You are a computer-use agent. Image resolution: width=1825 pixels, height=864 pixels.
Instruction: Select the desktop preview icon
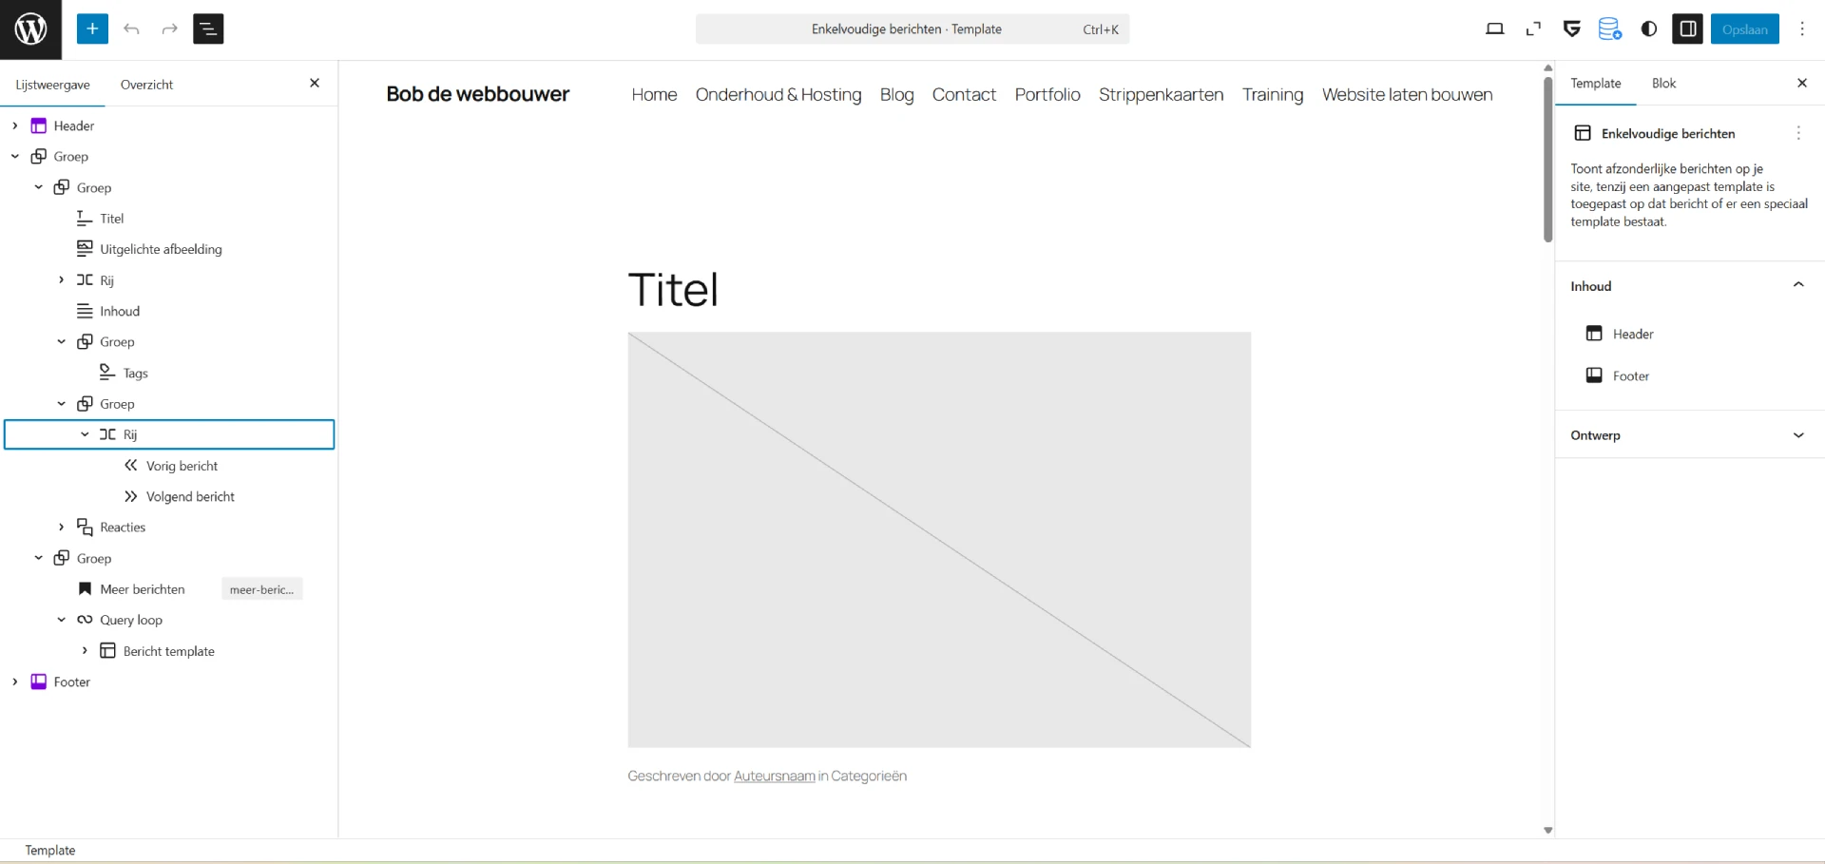(x=1495, y=29)
